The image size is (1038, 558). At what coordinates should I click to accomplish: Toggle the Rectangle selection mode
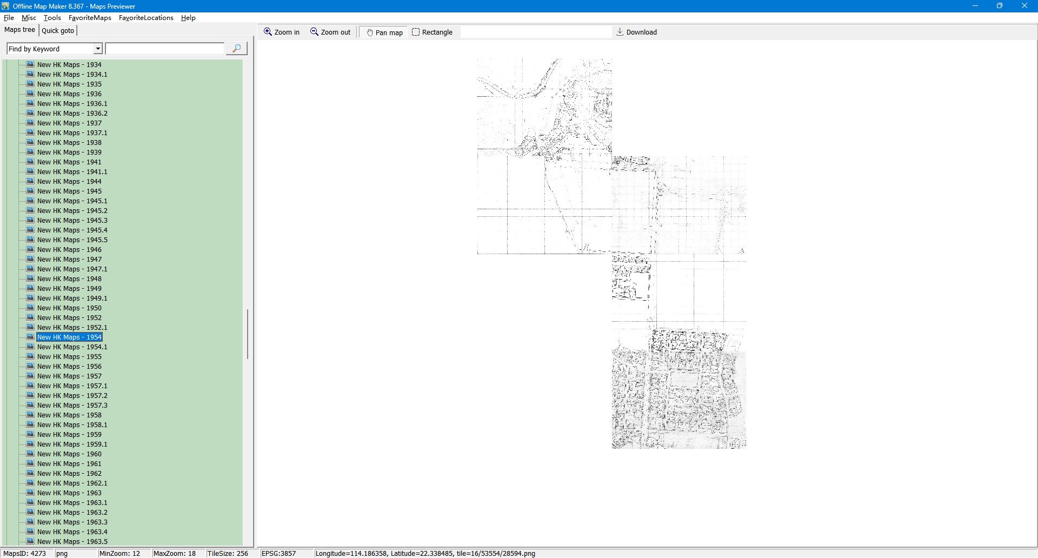pyautogui.click(x=432, y=32)
